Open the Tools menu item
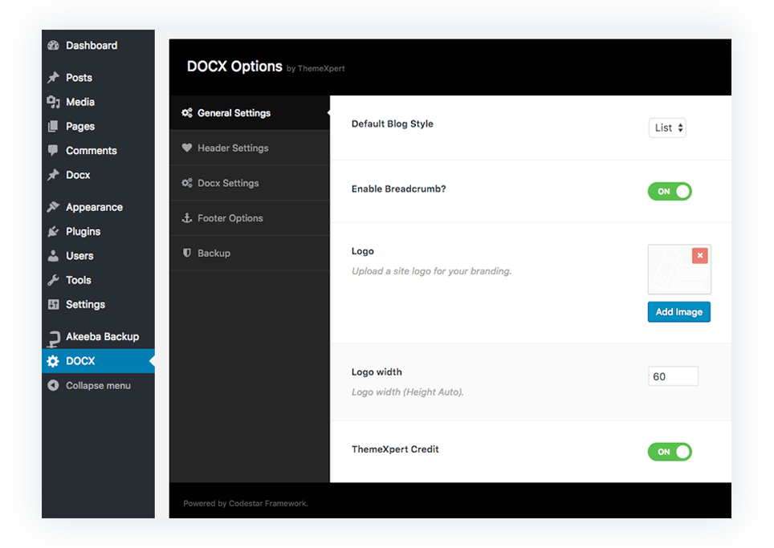The width and height of the screenshot is (774, 548). [x=98, y=280]
